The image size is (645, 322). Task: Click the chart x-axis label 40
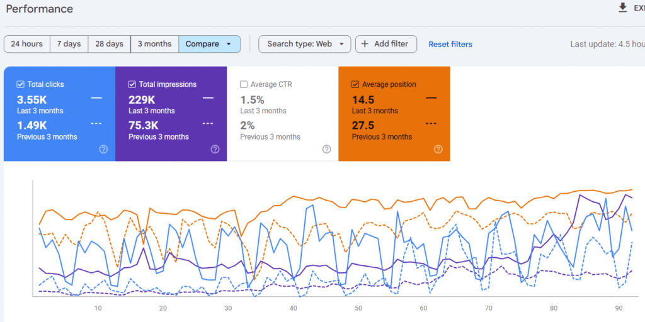point(294,308)
